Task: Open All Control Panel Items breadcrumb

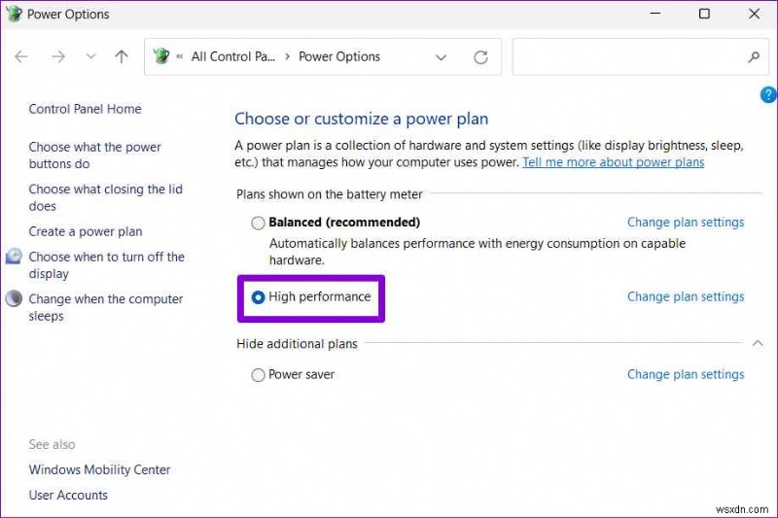Action: tap(233, 57)
